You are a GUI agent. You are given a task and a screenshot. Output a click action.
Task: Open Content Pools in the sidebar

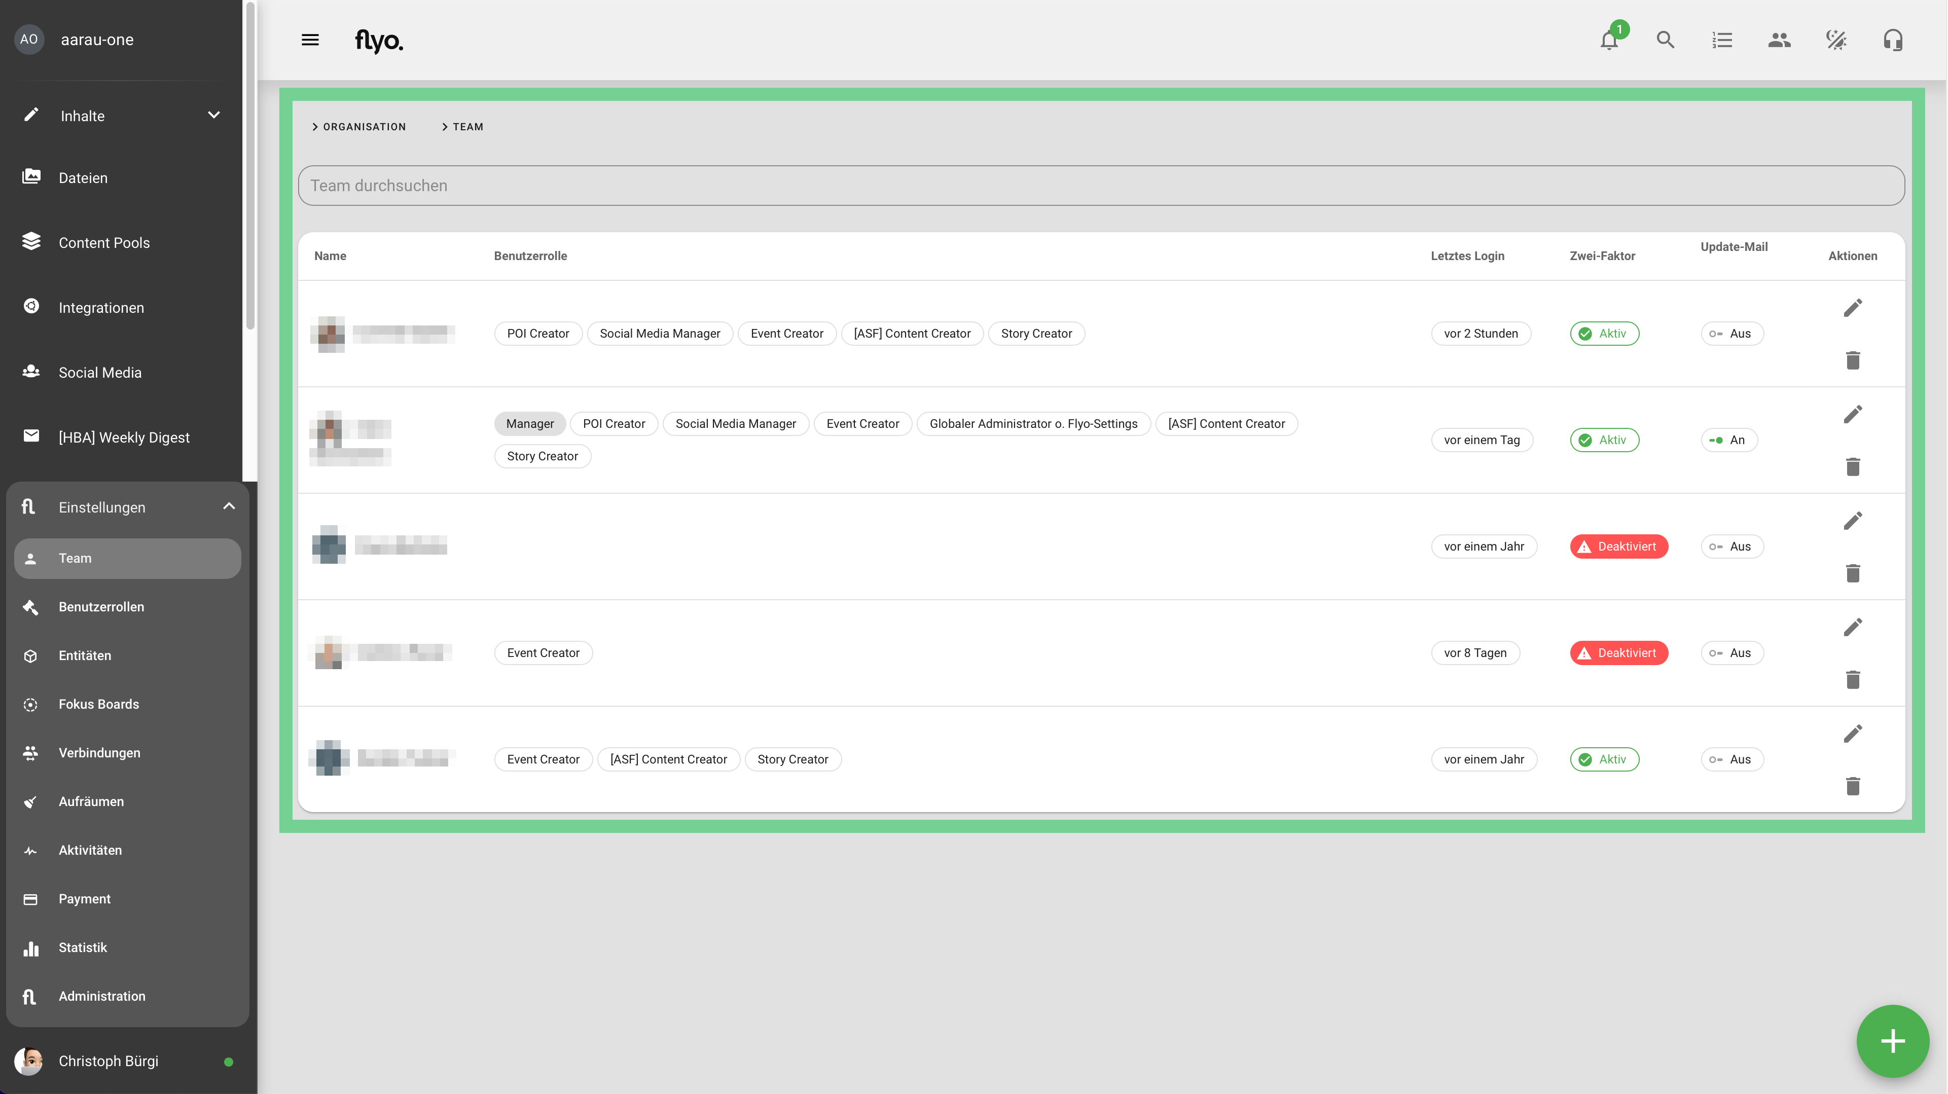(x=104, y=243)
